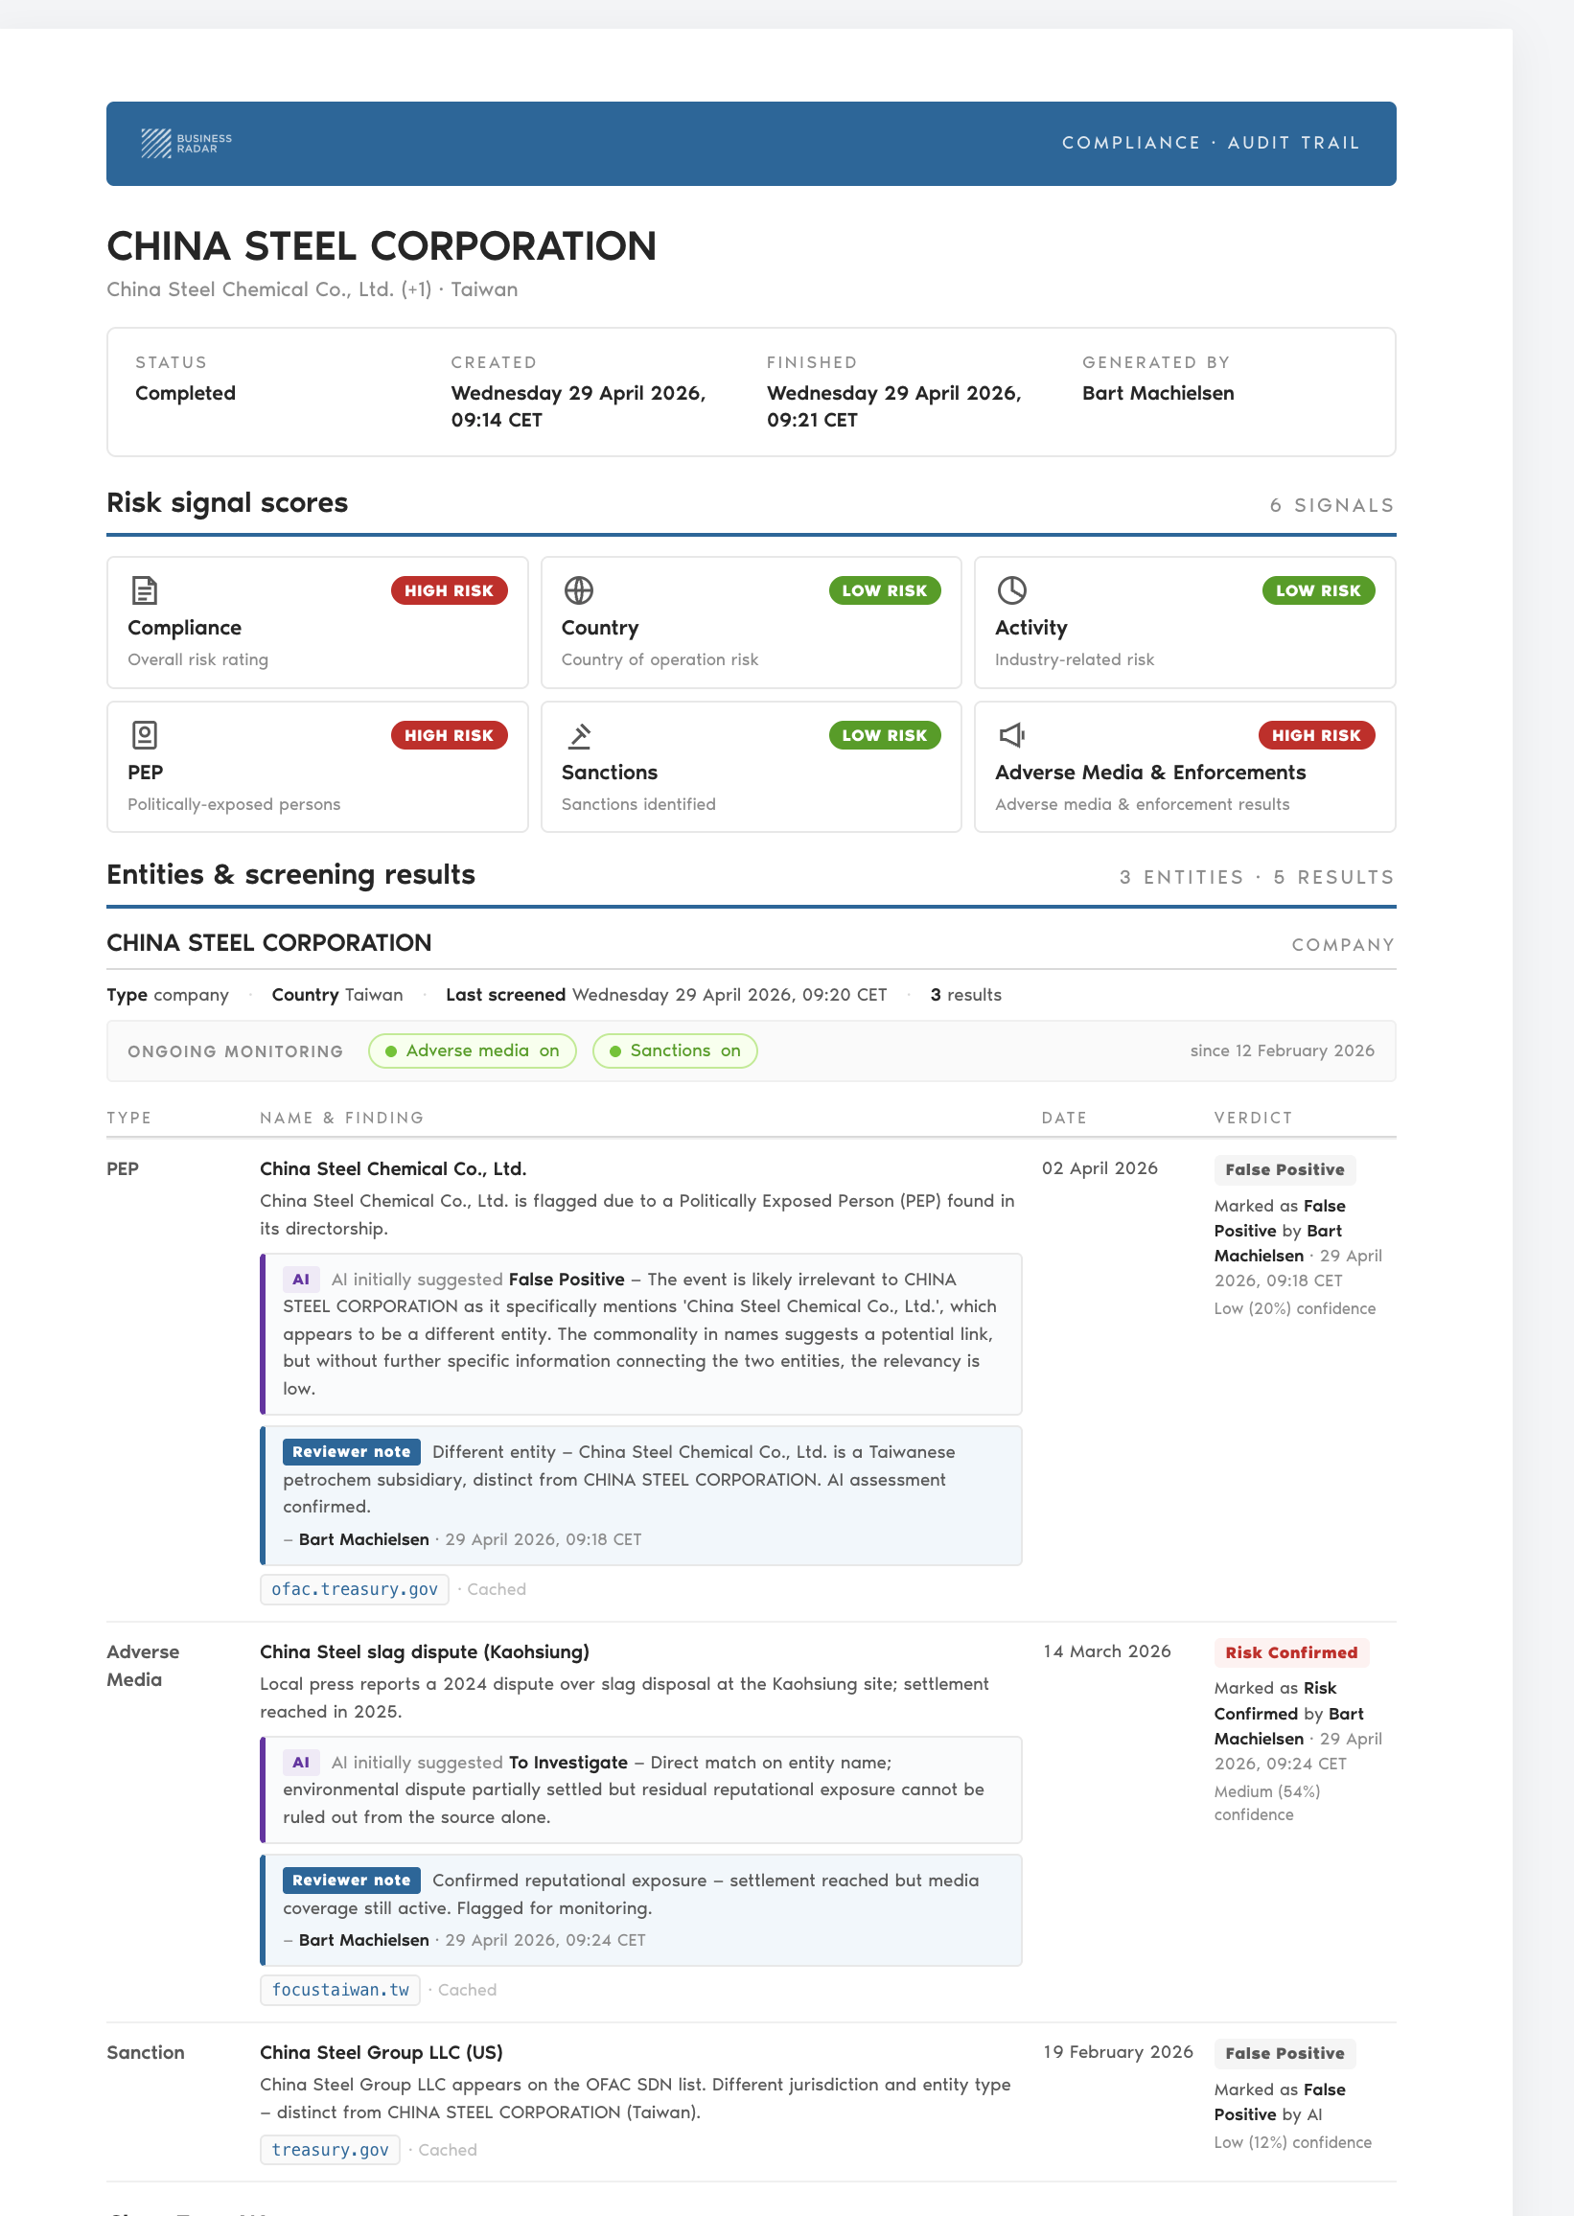Click the Risk signal scores heading
This screenshot has width=1574, height=2216.
click(x=227, y=503)
